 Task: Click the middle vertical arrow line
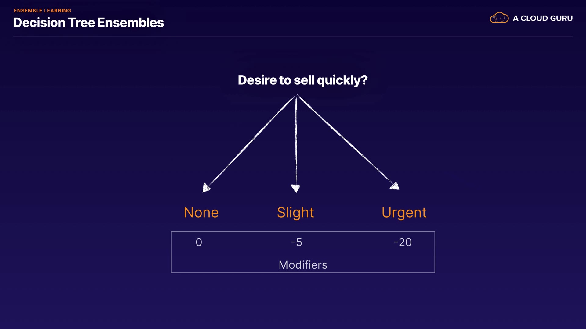click(x=296, y=140)
